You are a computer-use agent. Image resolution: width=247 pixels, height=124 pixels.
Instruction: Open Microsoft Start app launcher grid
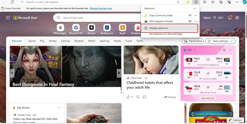[8, 18]
